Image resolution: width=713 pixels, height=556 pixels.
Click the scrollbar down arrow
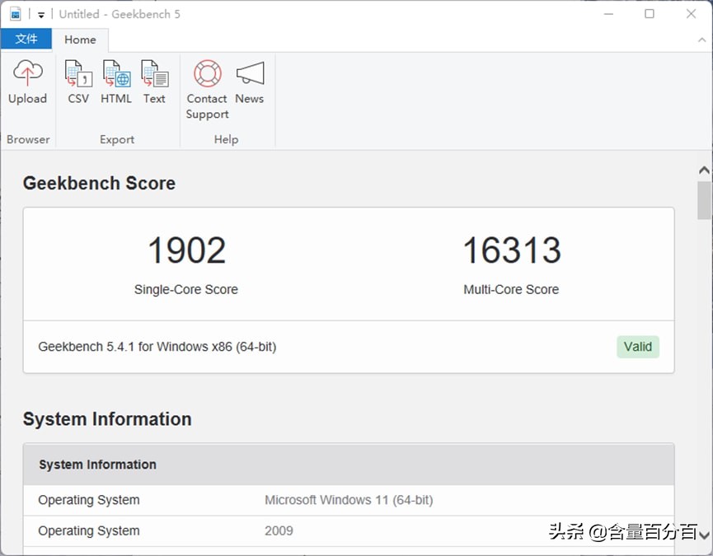click(704, 535)
